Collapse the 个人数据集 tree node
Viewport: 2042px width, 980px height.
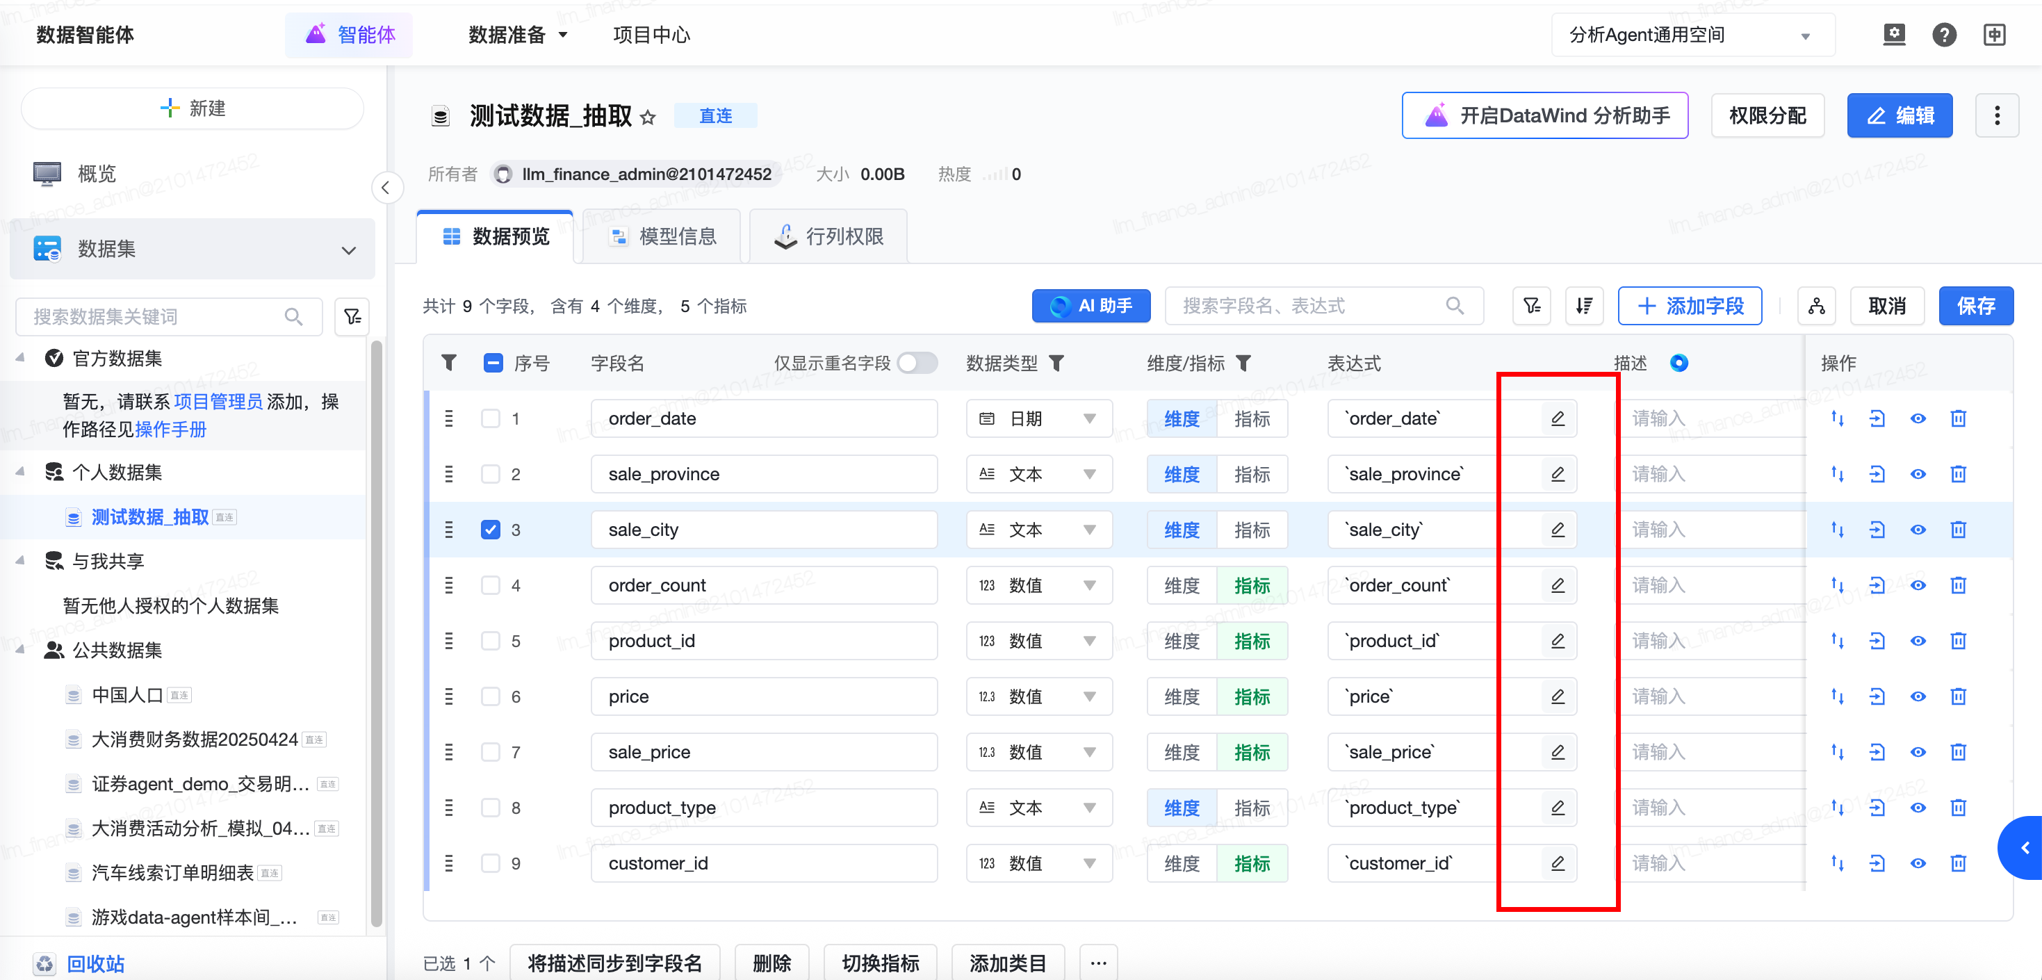coord(20,472)
